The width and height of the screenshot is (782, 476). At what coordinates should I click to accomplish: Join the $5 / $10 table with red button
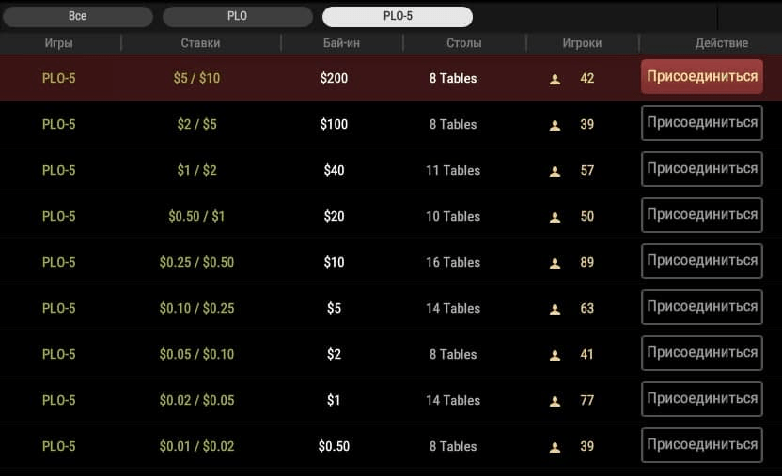[x=702, y=77]
